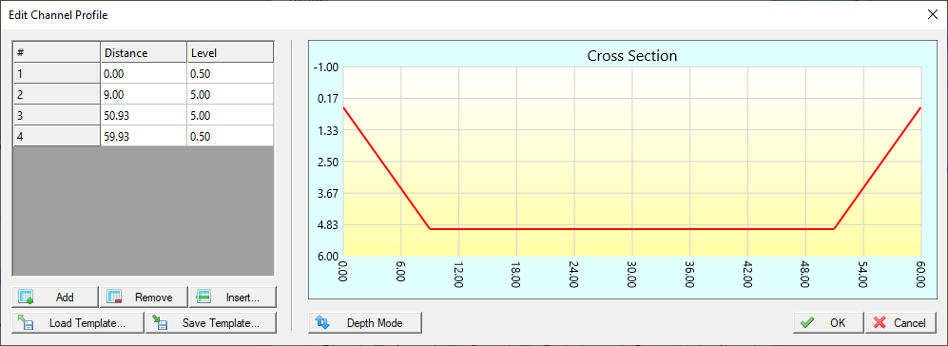Click the Cross Section chart title

tap(631, 56)
